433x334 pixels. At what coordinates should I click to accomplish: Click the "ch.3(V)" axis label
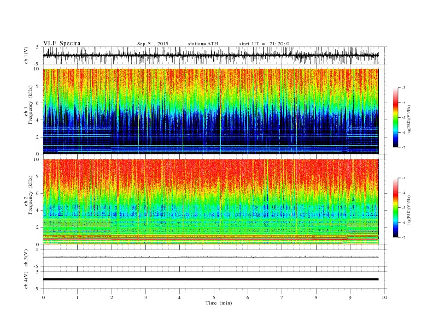[x=26, y=258]
